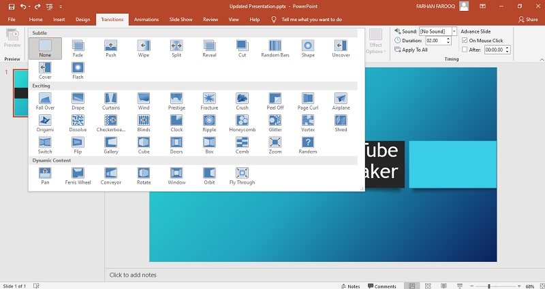Switch to the Insert tab
545x289 pixels.
(59, 20)
